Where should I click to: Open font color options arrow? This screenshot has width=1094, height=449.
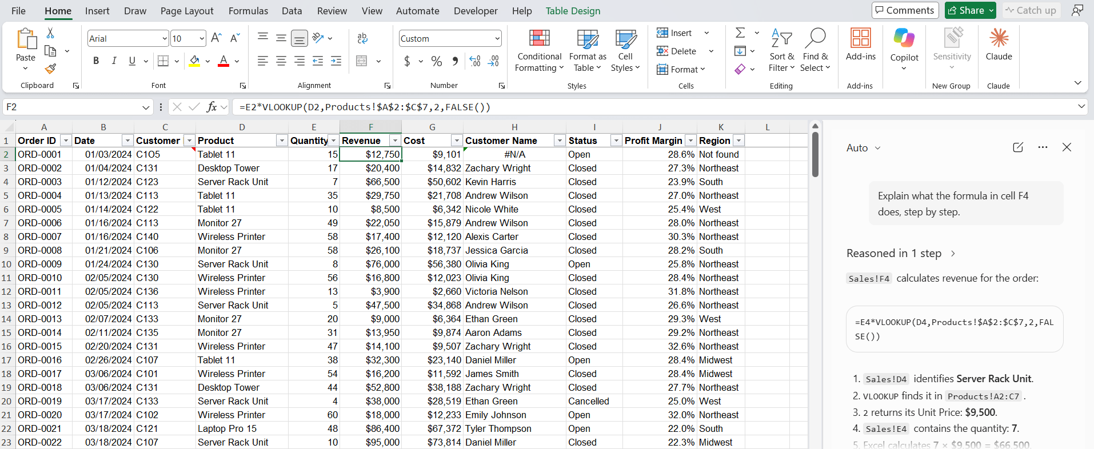237,61
